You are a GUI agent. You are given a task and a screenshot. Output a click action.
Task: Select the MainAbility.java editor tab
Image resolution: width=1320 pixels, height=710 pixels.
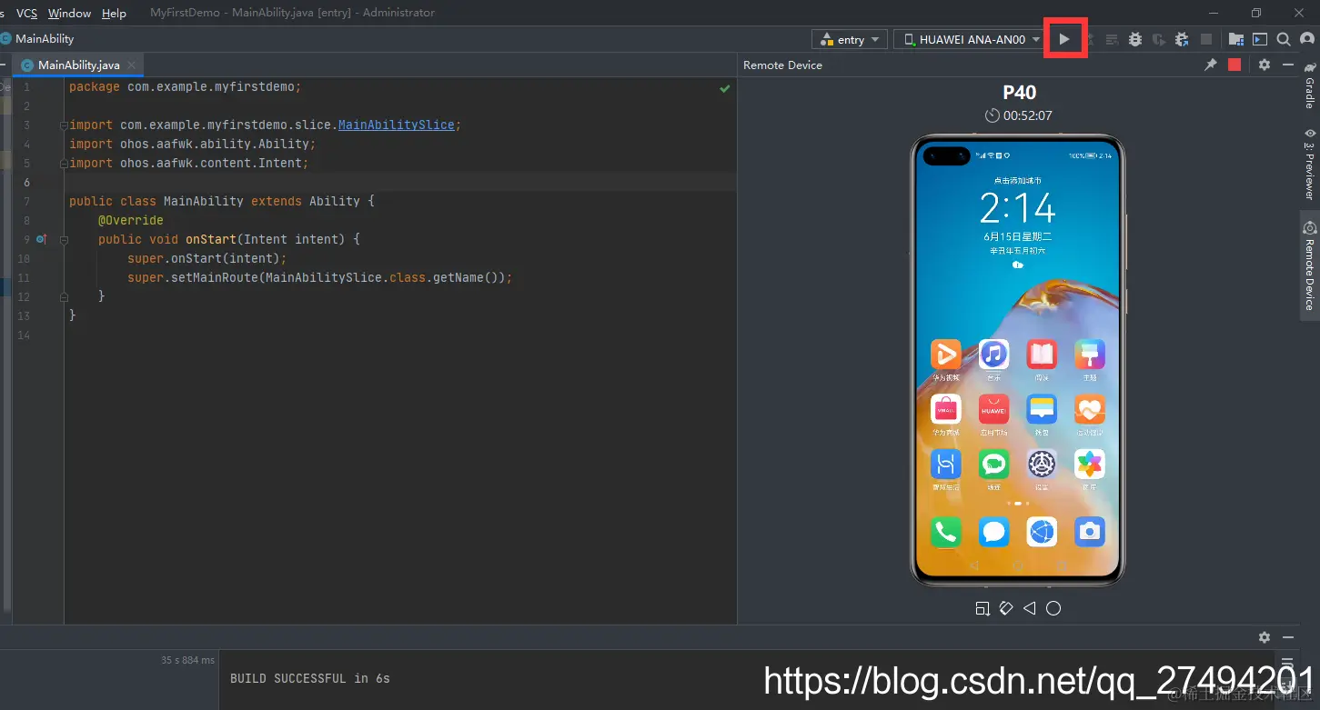click(x=78, y=65)
